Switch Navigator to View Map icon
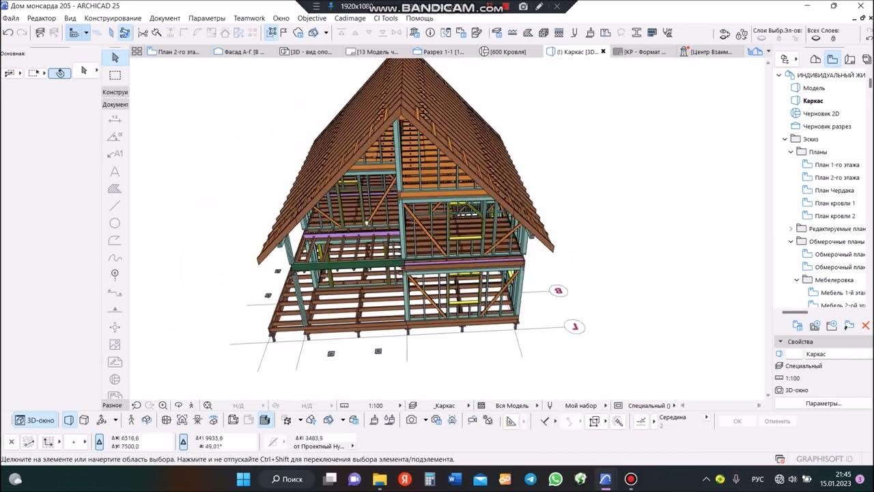Image resolution: width=874 pixels, height=492 pixels. coord(832,59)
